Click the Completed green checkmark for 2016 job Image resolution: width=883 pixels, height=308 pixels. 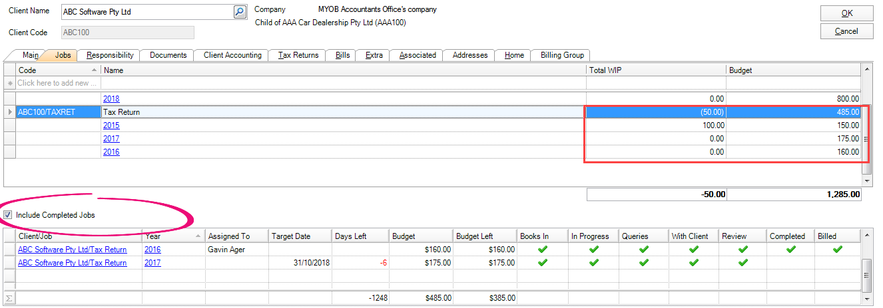click(790, 250)
